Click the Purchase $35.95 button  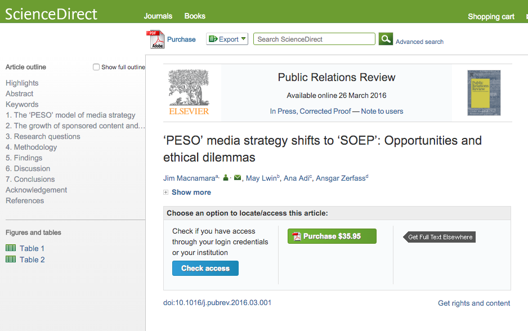(x=332, y=236)
